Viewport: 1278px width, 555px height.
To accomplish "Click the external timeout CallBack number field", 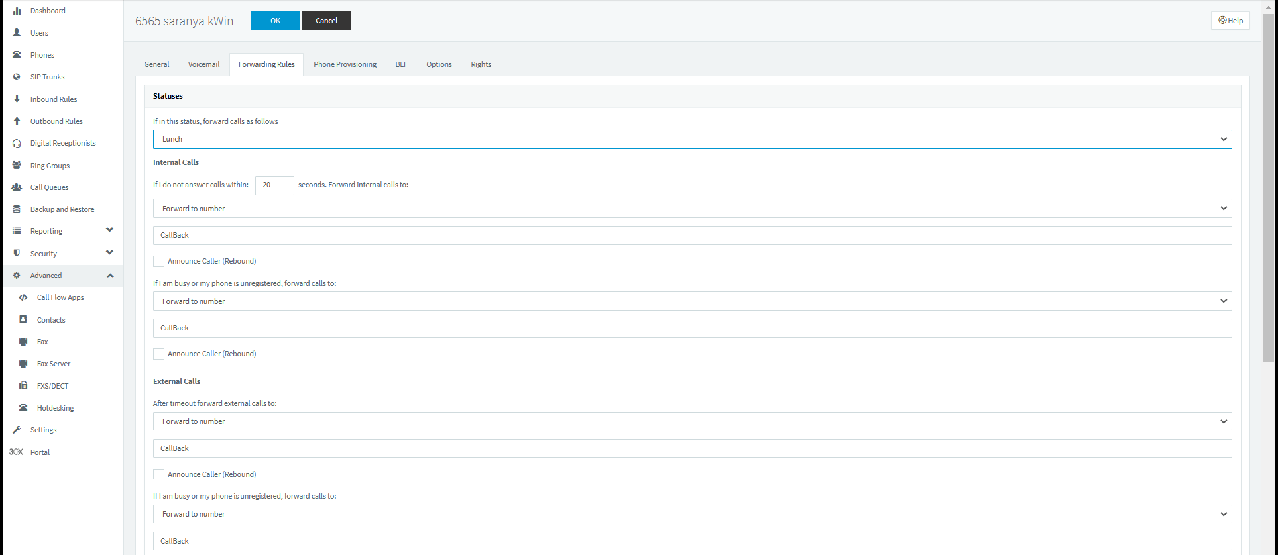I will 693,448.
